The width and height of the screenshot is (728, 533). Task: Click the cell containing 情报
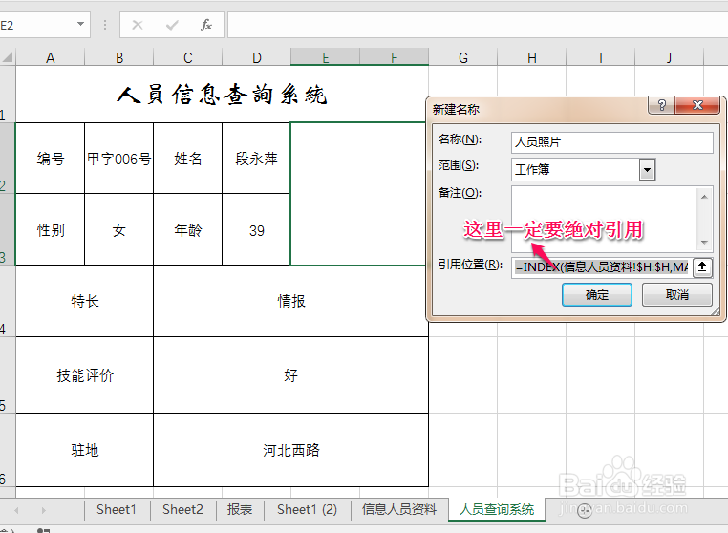tap(291, 301)
